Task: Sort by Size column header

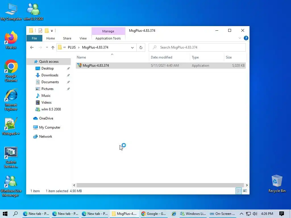Action: click(x=235, y=57)
